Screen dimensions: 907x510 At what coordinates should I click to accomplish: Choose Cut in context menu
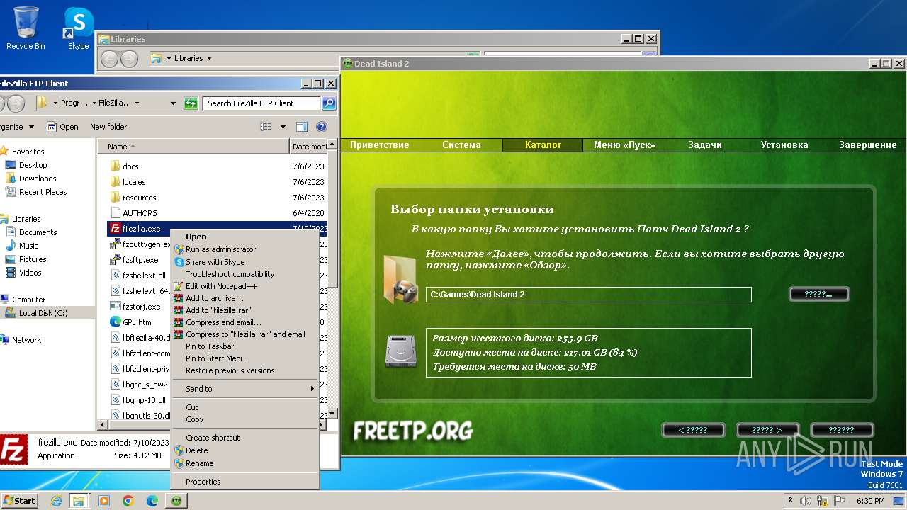click(x=245, y=407)
